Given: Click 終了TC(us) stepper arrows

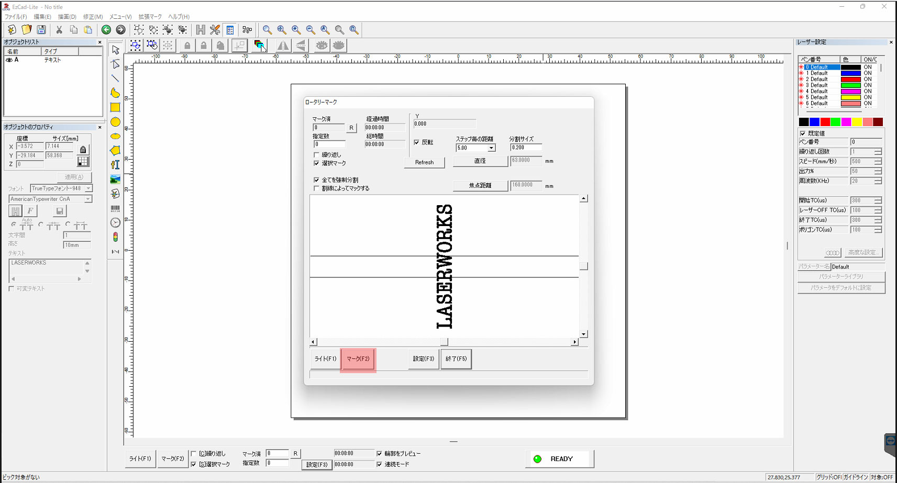Looking at the screenshot, I should pos(878,220).
